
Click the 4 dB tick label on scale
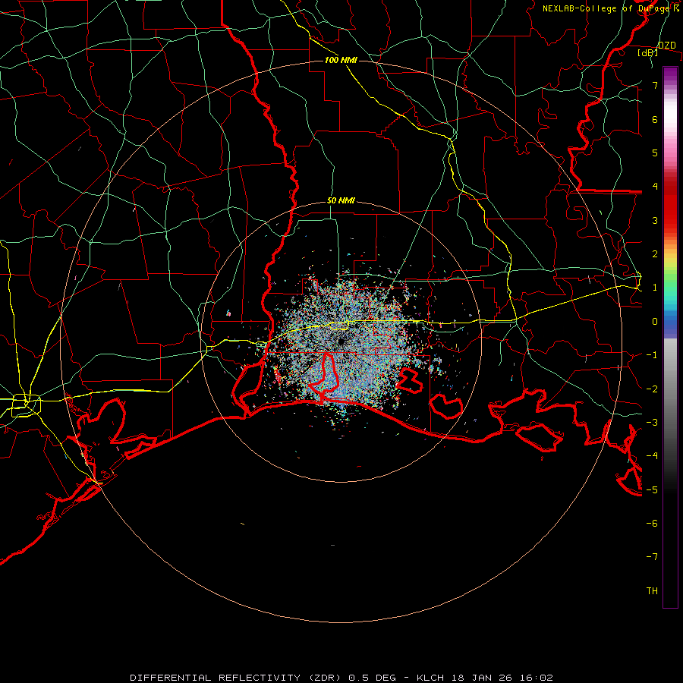(655, 187)
